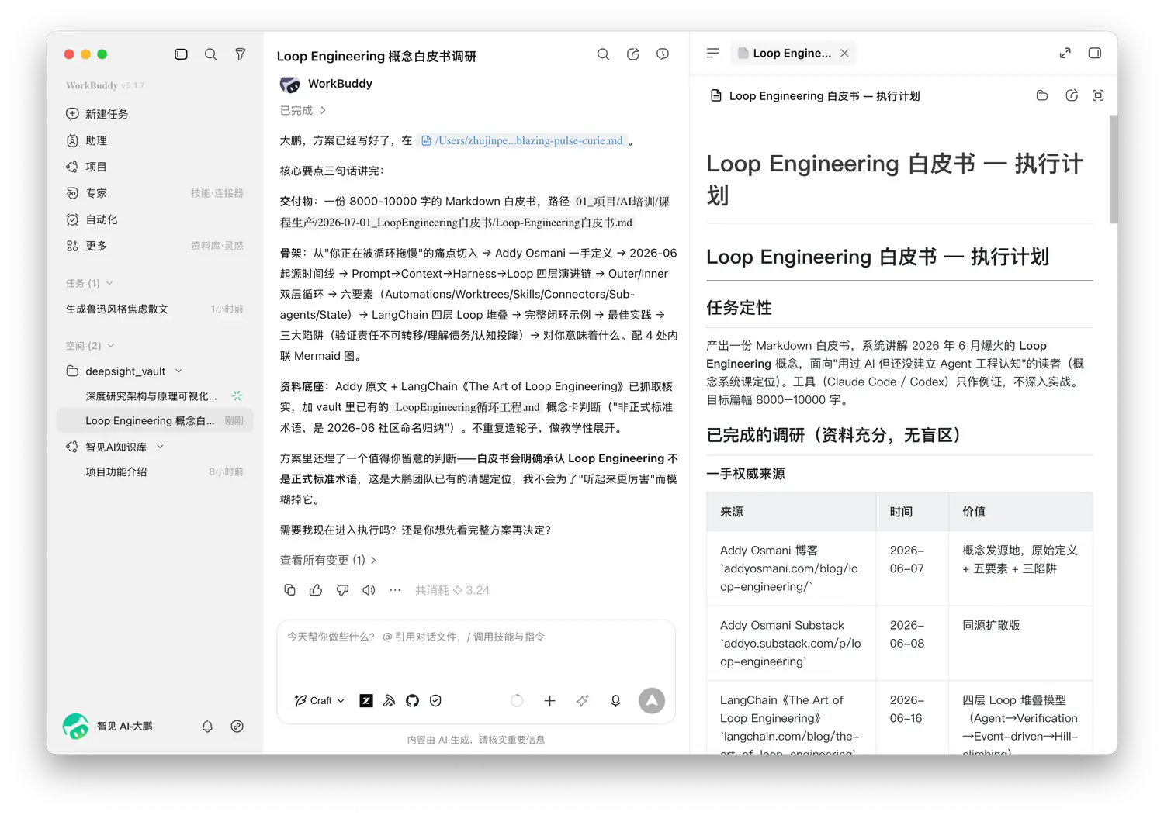
Task: Collapse the 空间 (2) section
Action: click(x=90, y=346)
